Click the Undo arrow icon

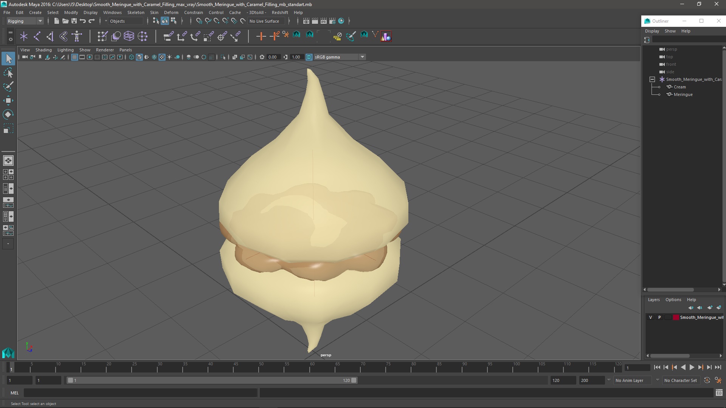[83, 21]
